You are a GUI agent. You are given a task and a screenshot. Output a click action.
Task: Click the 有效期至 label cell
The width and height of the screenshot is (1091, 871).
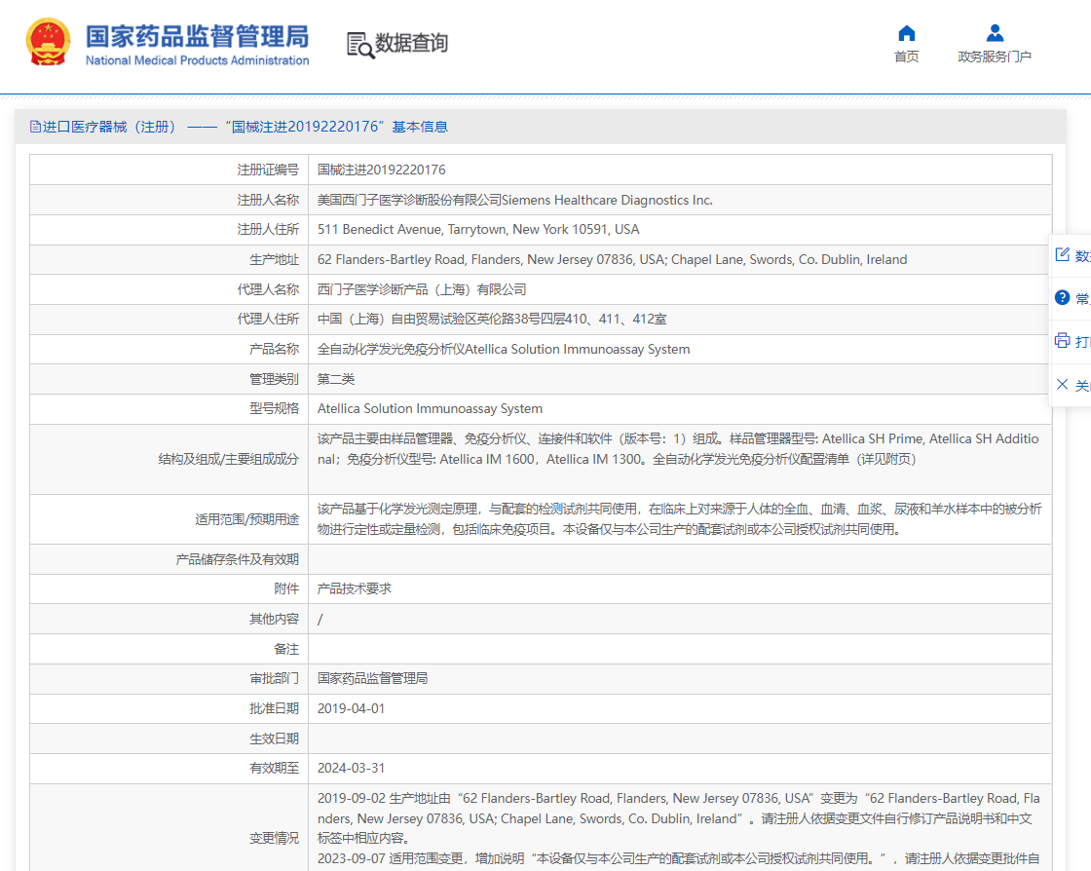coord(169,768)
